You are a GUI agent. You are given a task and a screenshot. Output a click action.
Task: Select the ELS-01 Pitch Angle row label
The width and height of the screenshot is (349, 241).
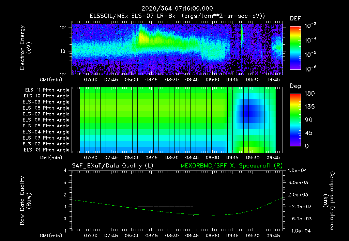tap(47, 150)
